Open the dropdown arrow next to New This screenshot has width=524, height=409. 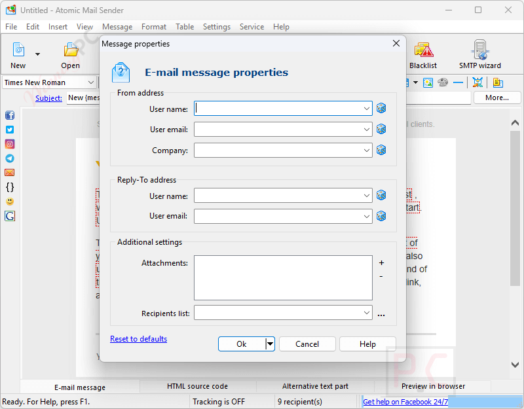[x=37, y=54]
